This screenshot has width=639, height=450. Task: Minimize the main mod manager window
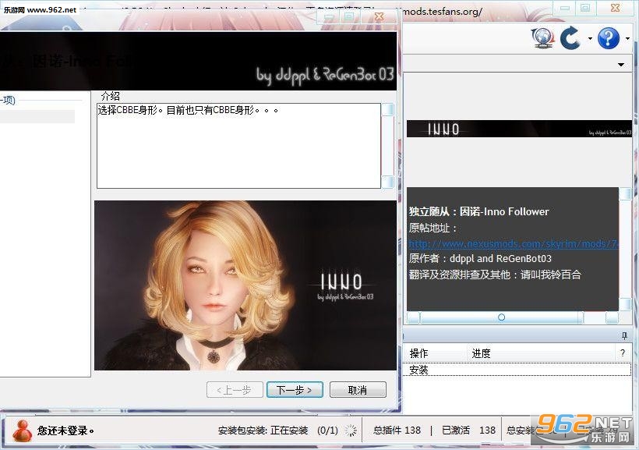tap(565, 7)
